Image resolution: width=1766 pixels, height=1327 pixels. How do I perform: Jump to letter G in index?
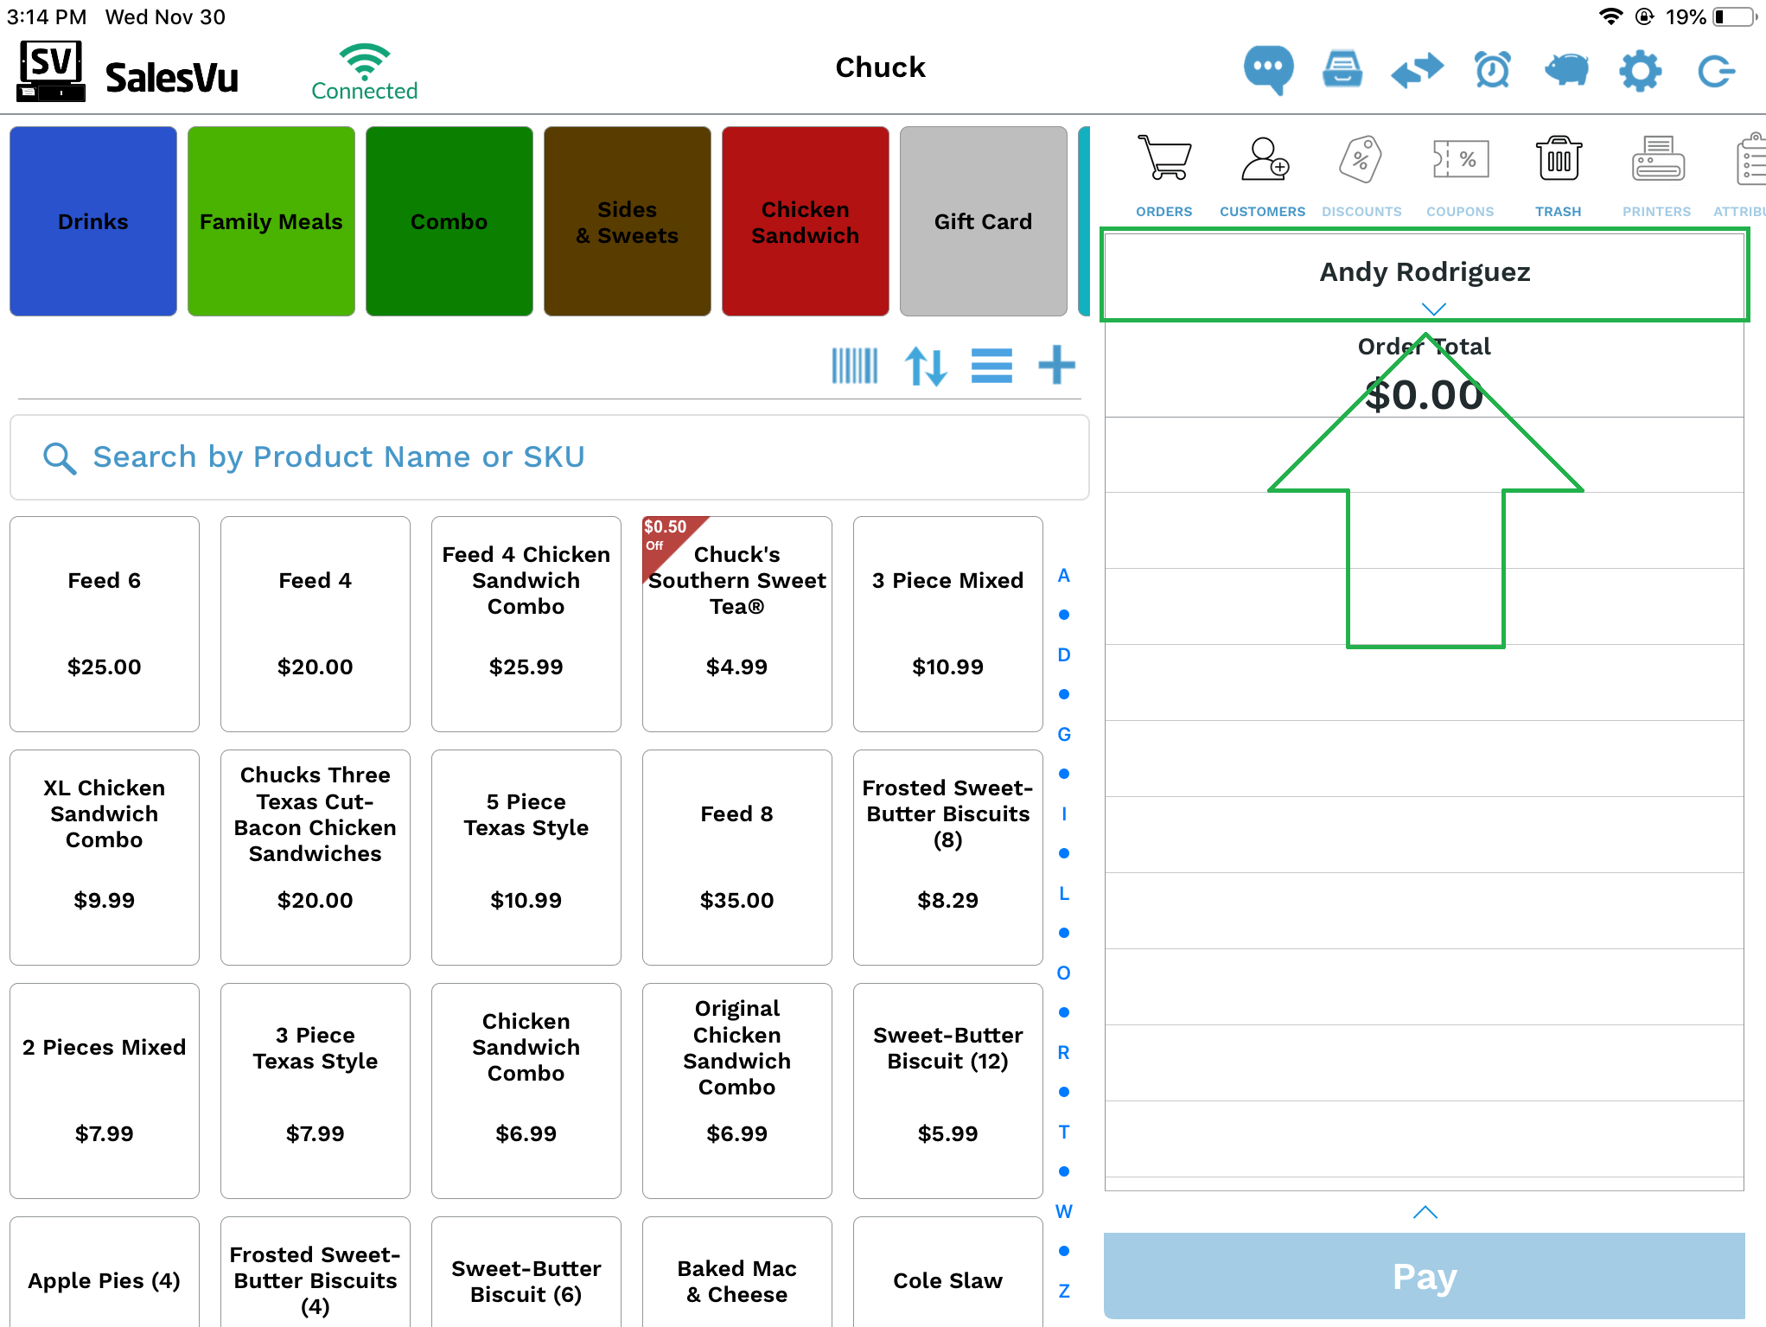pyautogui.click(x=1064, y=735)
